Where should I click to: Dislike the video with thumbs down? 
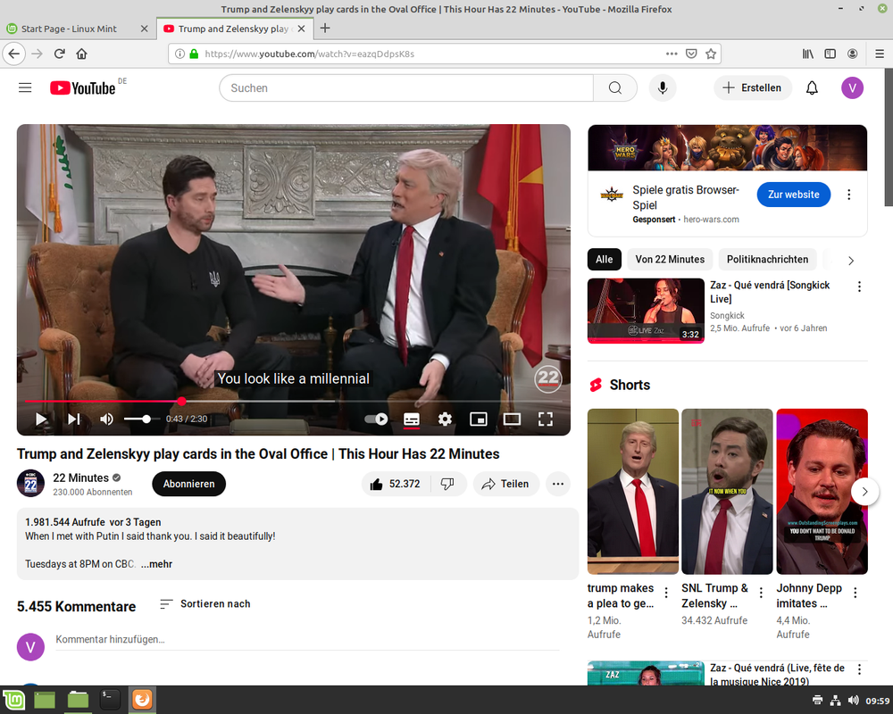[x=447, y=484]
